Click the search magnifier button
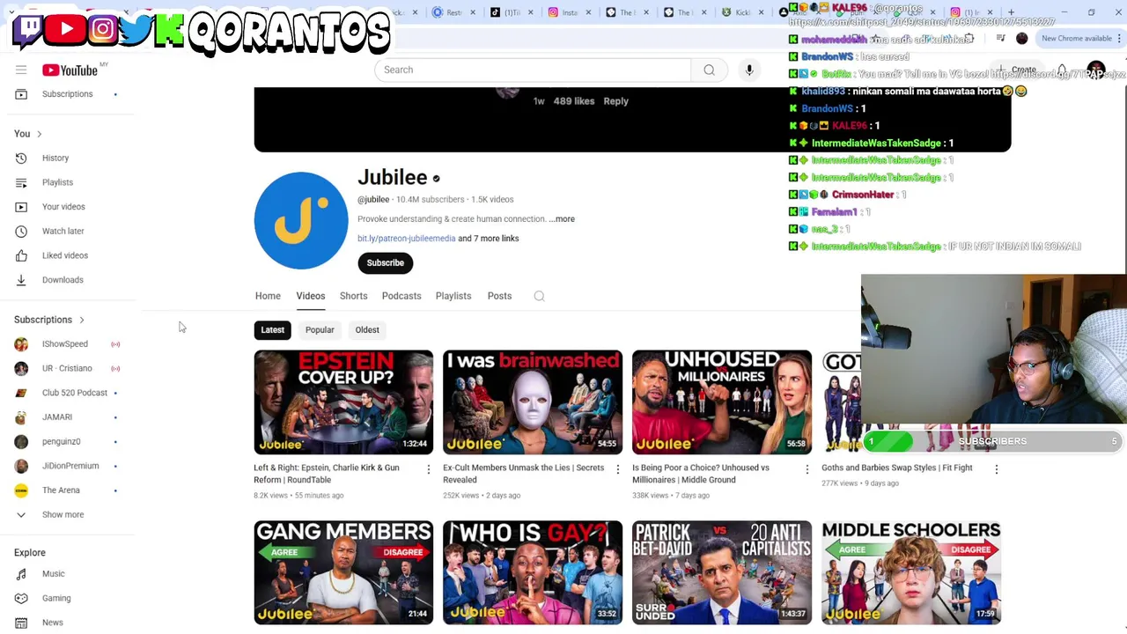The image size is (1127, 634). (x=709, y=70)
